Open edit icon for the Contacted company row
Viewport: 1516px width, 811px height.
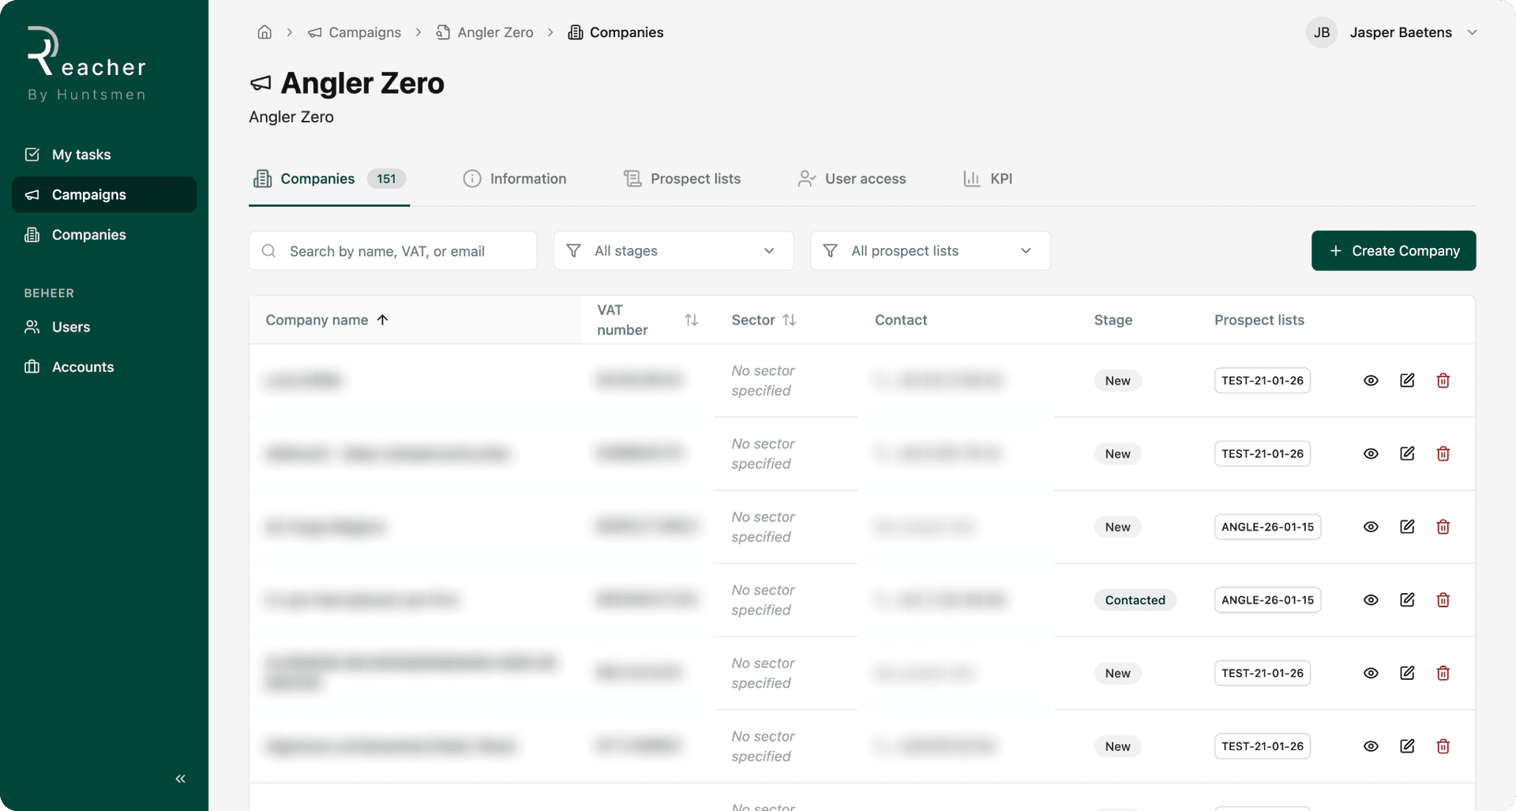[x=1408, y=599]
